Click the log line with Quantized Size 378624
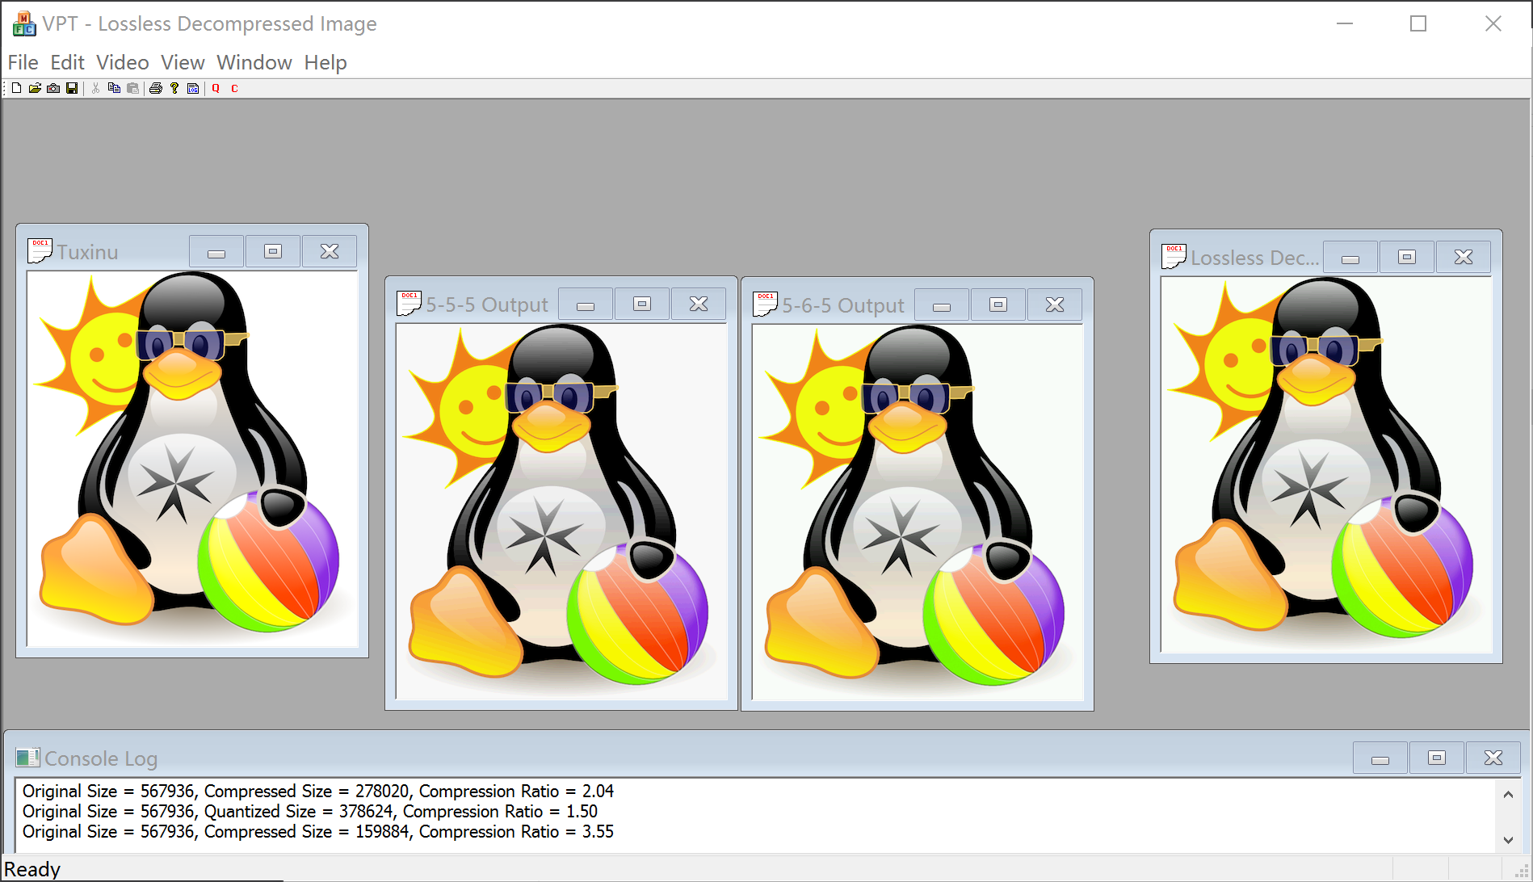This screenshot has width=1533, height=882. 310,811
